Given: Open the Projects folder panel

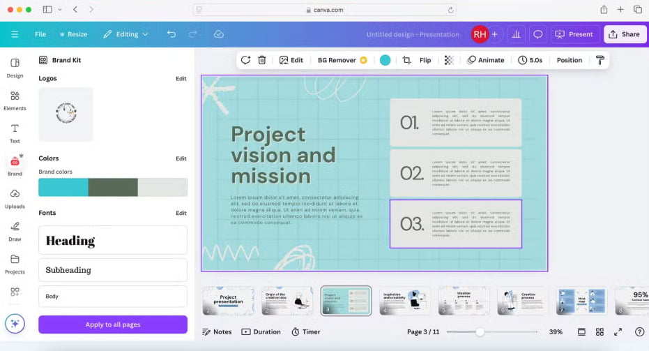Looking at the screenshot, I should pos(15,264).
